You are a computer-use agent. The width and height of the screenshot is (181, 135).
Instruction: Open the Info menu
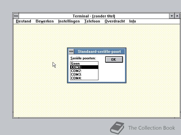tap(133, 21)
